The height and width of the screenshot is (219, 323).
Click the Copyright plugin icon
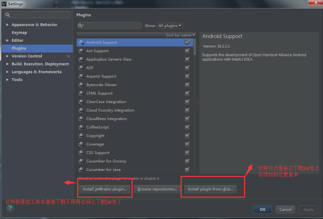(x=81, y=136)
